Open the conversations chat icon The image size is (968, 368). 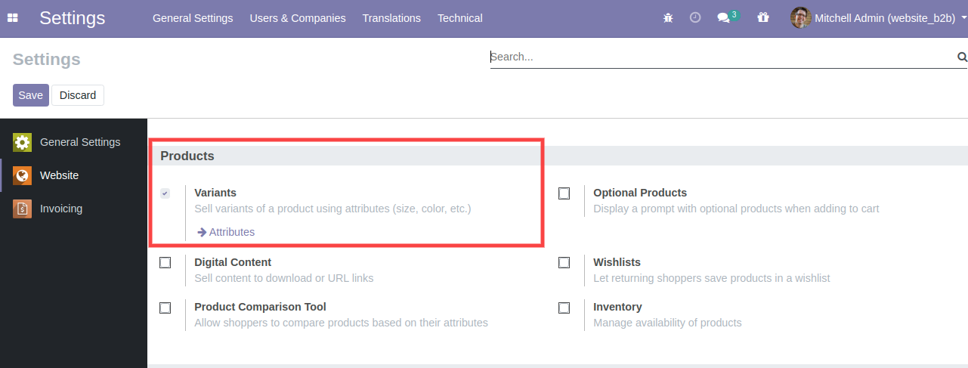coord(723,18)
